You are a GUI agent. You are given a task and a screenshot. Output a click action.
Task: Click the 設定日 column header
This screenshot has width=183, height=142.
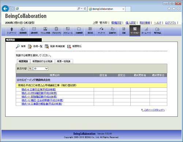pyautogui.click(x=122, y=75)
